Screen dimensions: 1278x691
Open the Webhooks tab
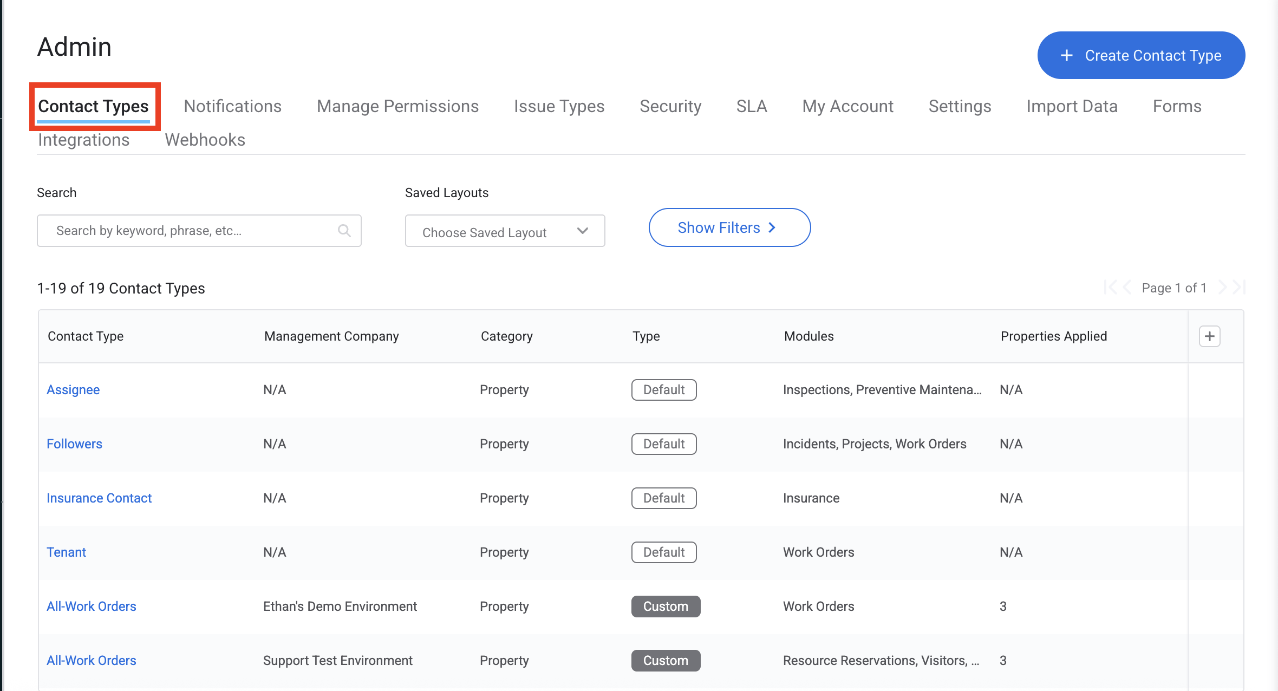[x=205, y=140]
